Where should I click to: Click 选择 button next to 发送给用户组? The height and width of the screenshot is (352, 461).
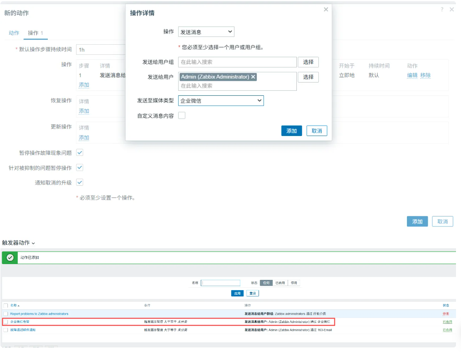[x=308, y=62]
